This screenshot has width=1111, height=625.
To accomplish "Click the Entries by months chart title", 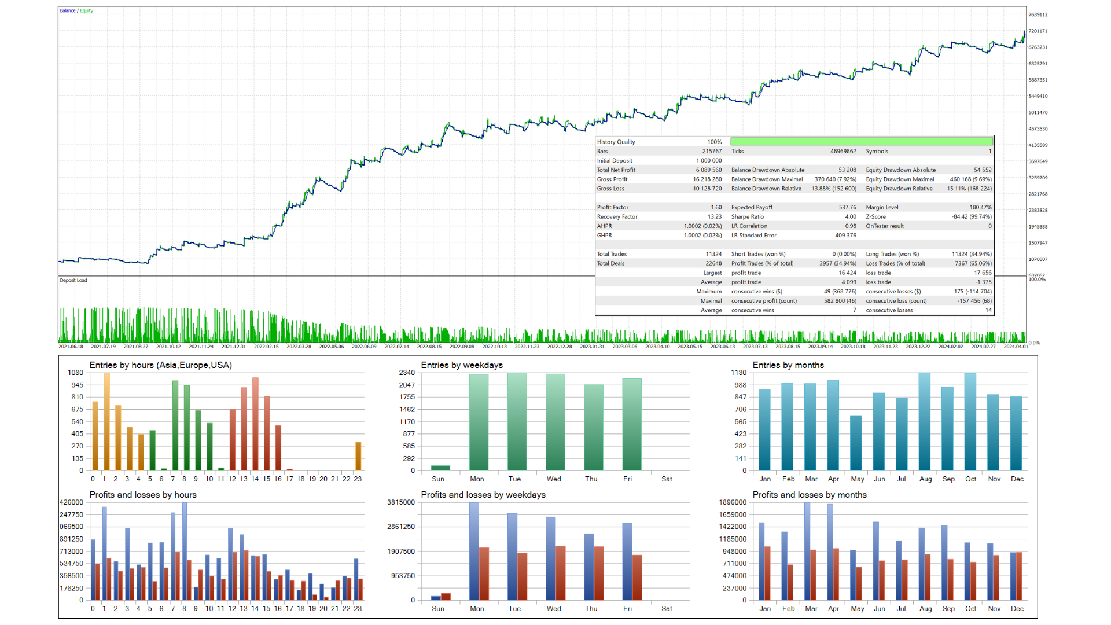I will [x=788, y=365].
